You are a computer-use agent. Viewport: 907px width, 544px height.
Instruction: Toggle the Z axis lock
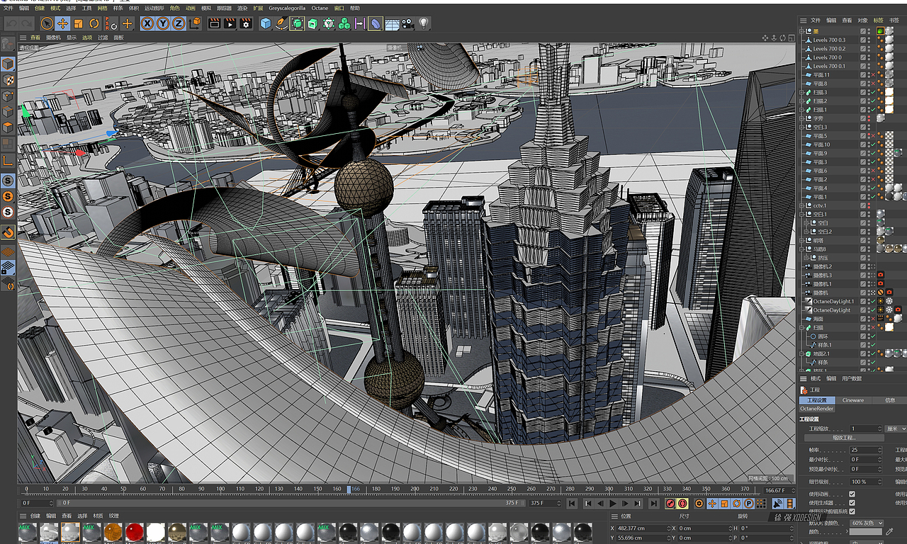click(179, 23)
